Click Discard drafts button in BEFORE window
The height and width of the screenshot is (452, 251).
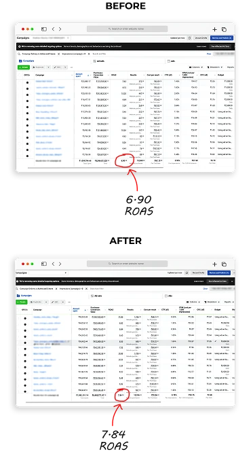pyautogui.click(x=201, y=38)
